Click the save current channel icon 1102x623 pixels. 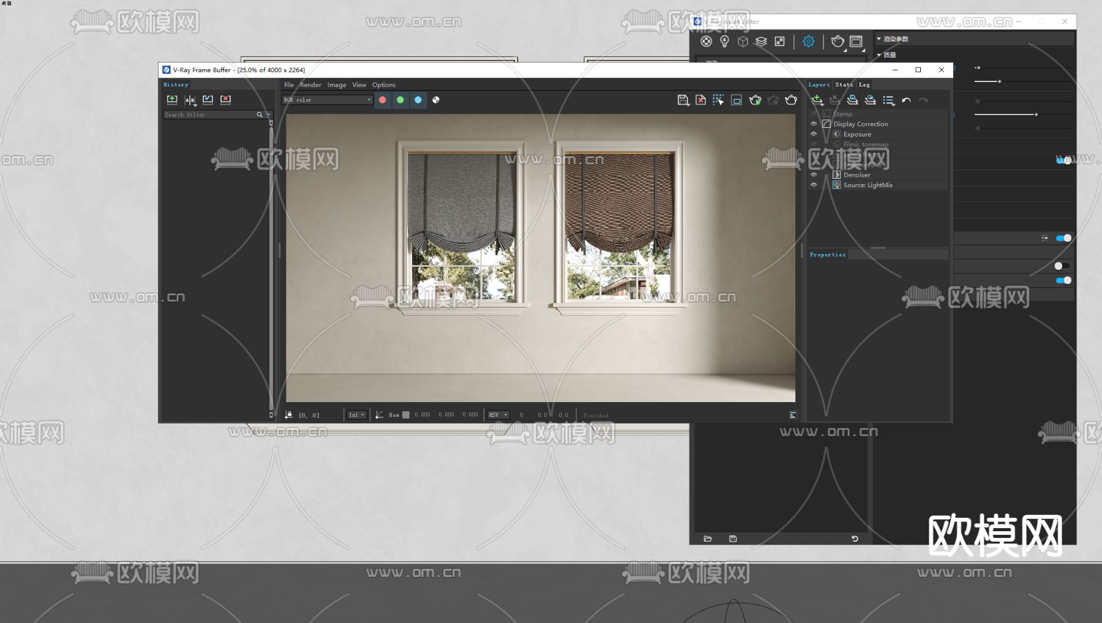[683, 100]
